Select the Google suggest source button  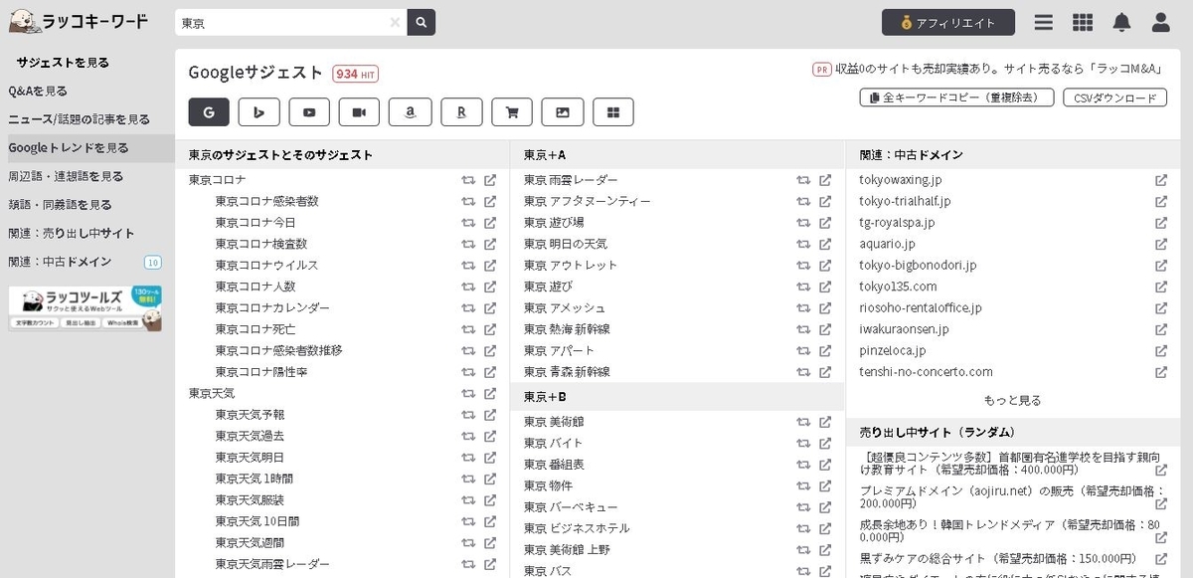pos(209,112)
